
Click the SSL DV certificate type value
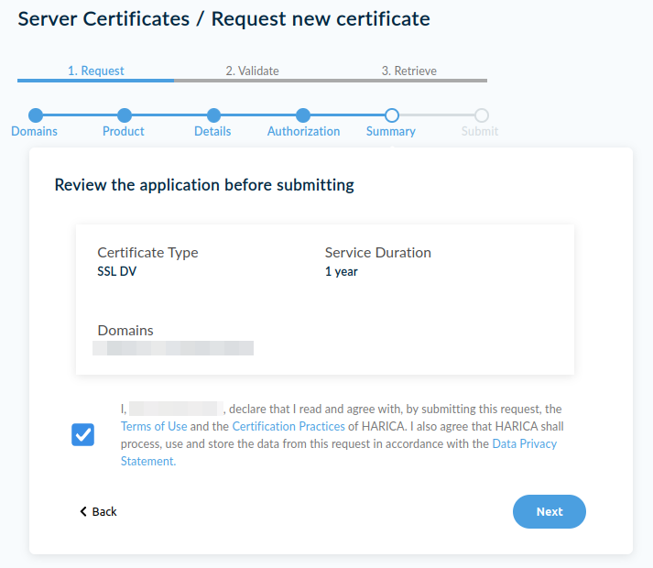pos(117,271)
